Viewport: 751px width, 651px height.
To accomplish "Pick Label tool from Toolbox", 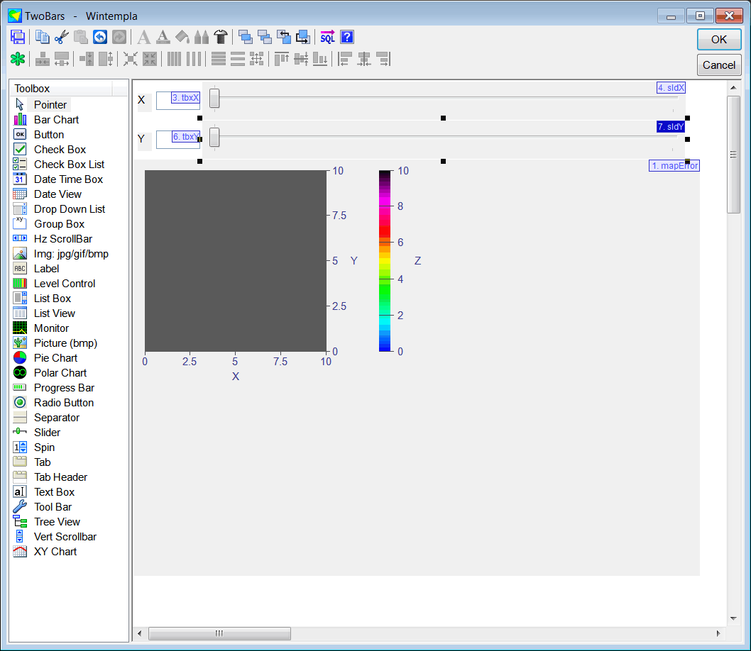I will [46, 268].
